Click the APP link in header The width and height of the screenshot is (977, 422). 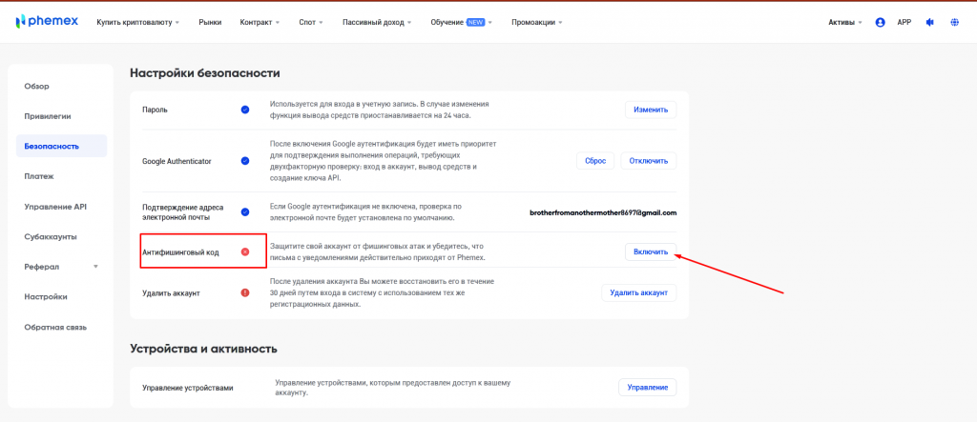point(904,22)
